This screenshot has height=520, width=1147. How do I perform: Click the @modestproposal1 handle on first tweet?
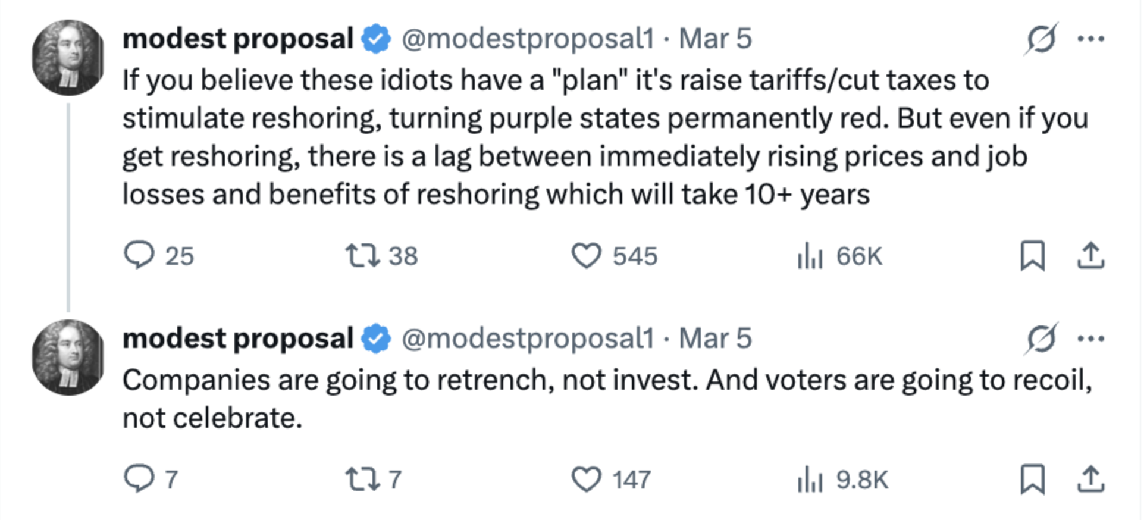[527, 39]
